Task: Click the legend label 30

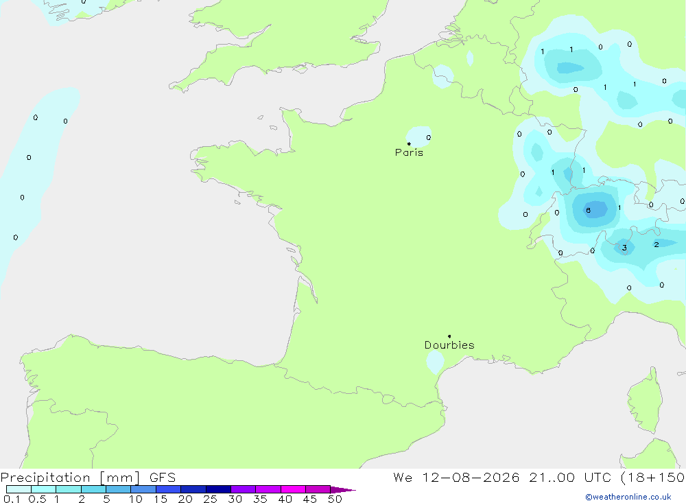Action: (x=235, y=499)
